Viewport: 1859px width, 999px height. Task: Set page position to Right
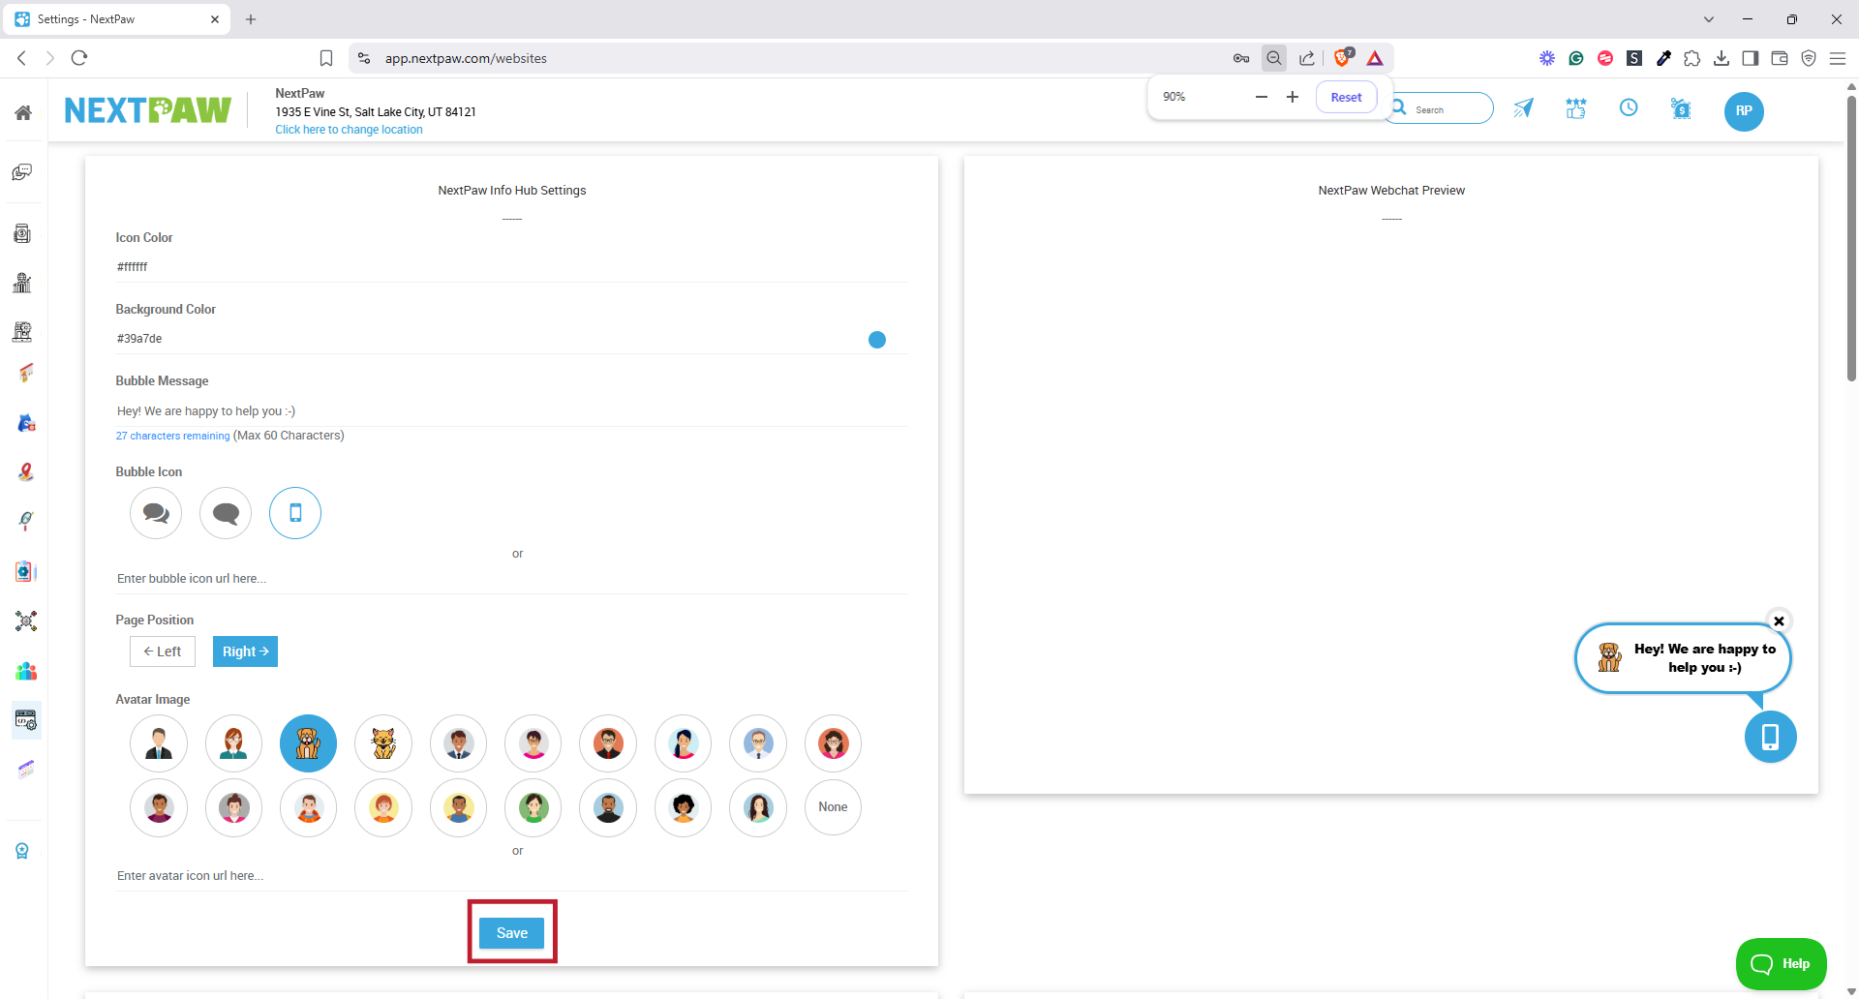click(x=245, y=651)
